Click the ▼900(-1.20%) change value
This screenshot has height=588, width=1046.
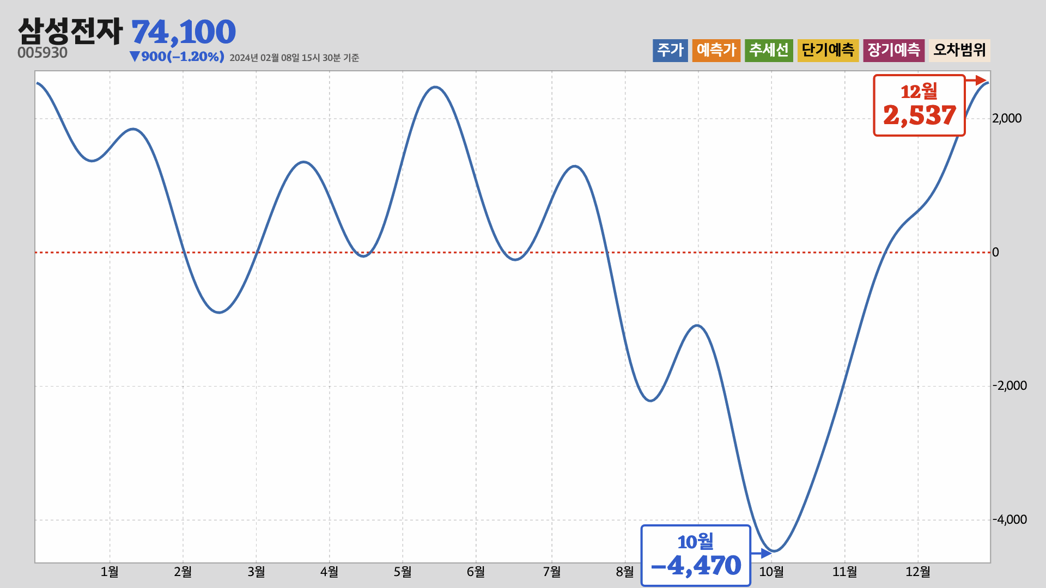tap(177, 57)
